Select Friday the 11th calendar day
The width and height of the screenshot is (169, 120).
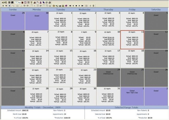pyautogui.click(x=132, y=40)
